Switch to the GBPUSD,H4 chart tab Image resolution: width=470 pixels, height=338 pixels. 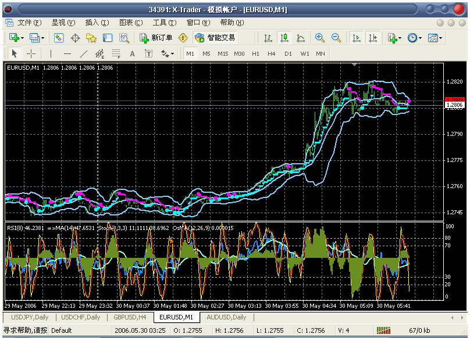[x=130, y=317]
